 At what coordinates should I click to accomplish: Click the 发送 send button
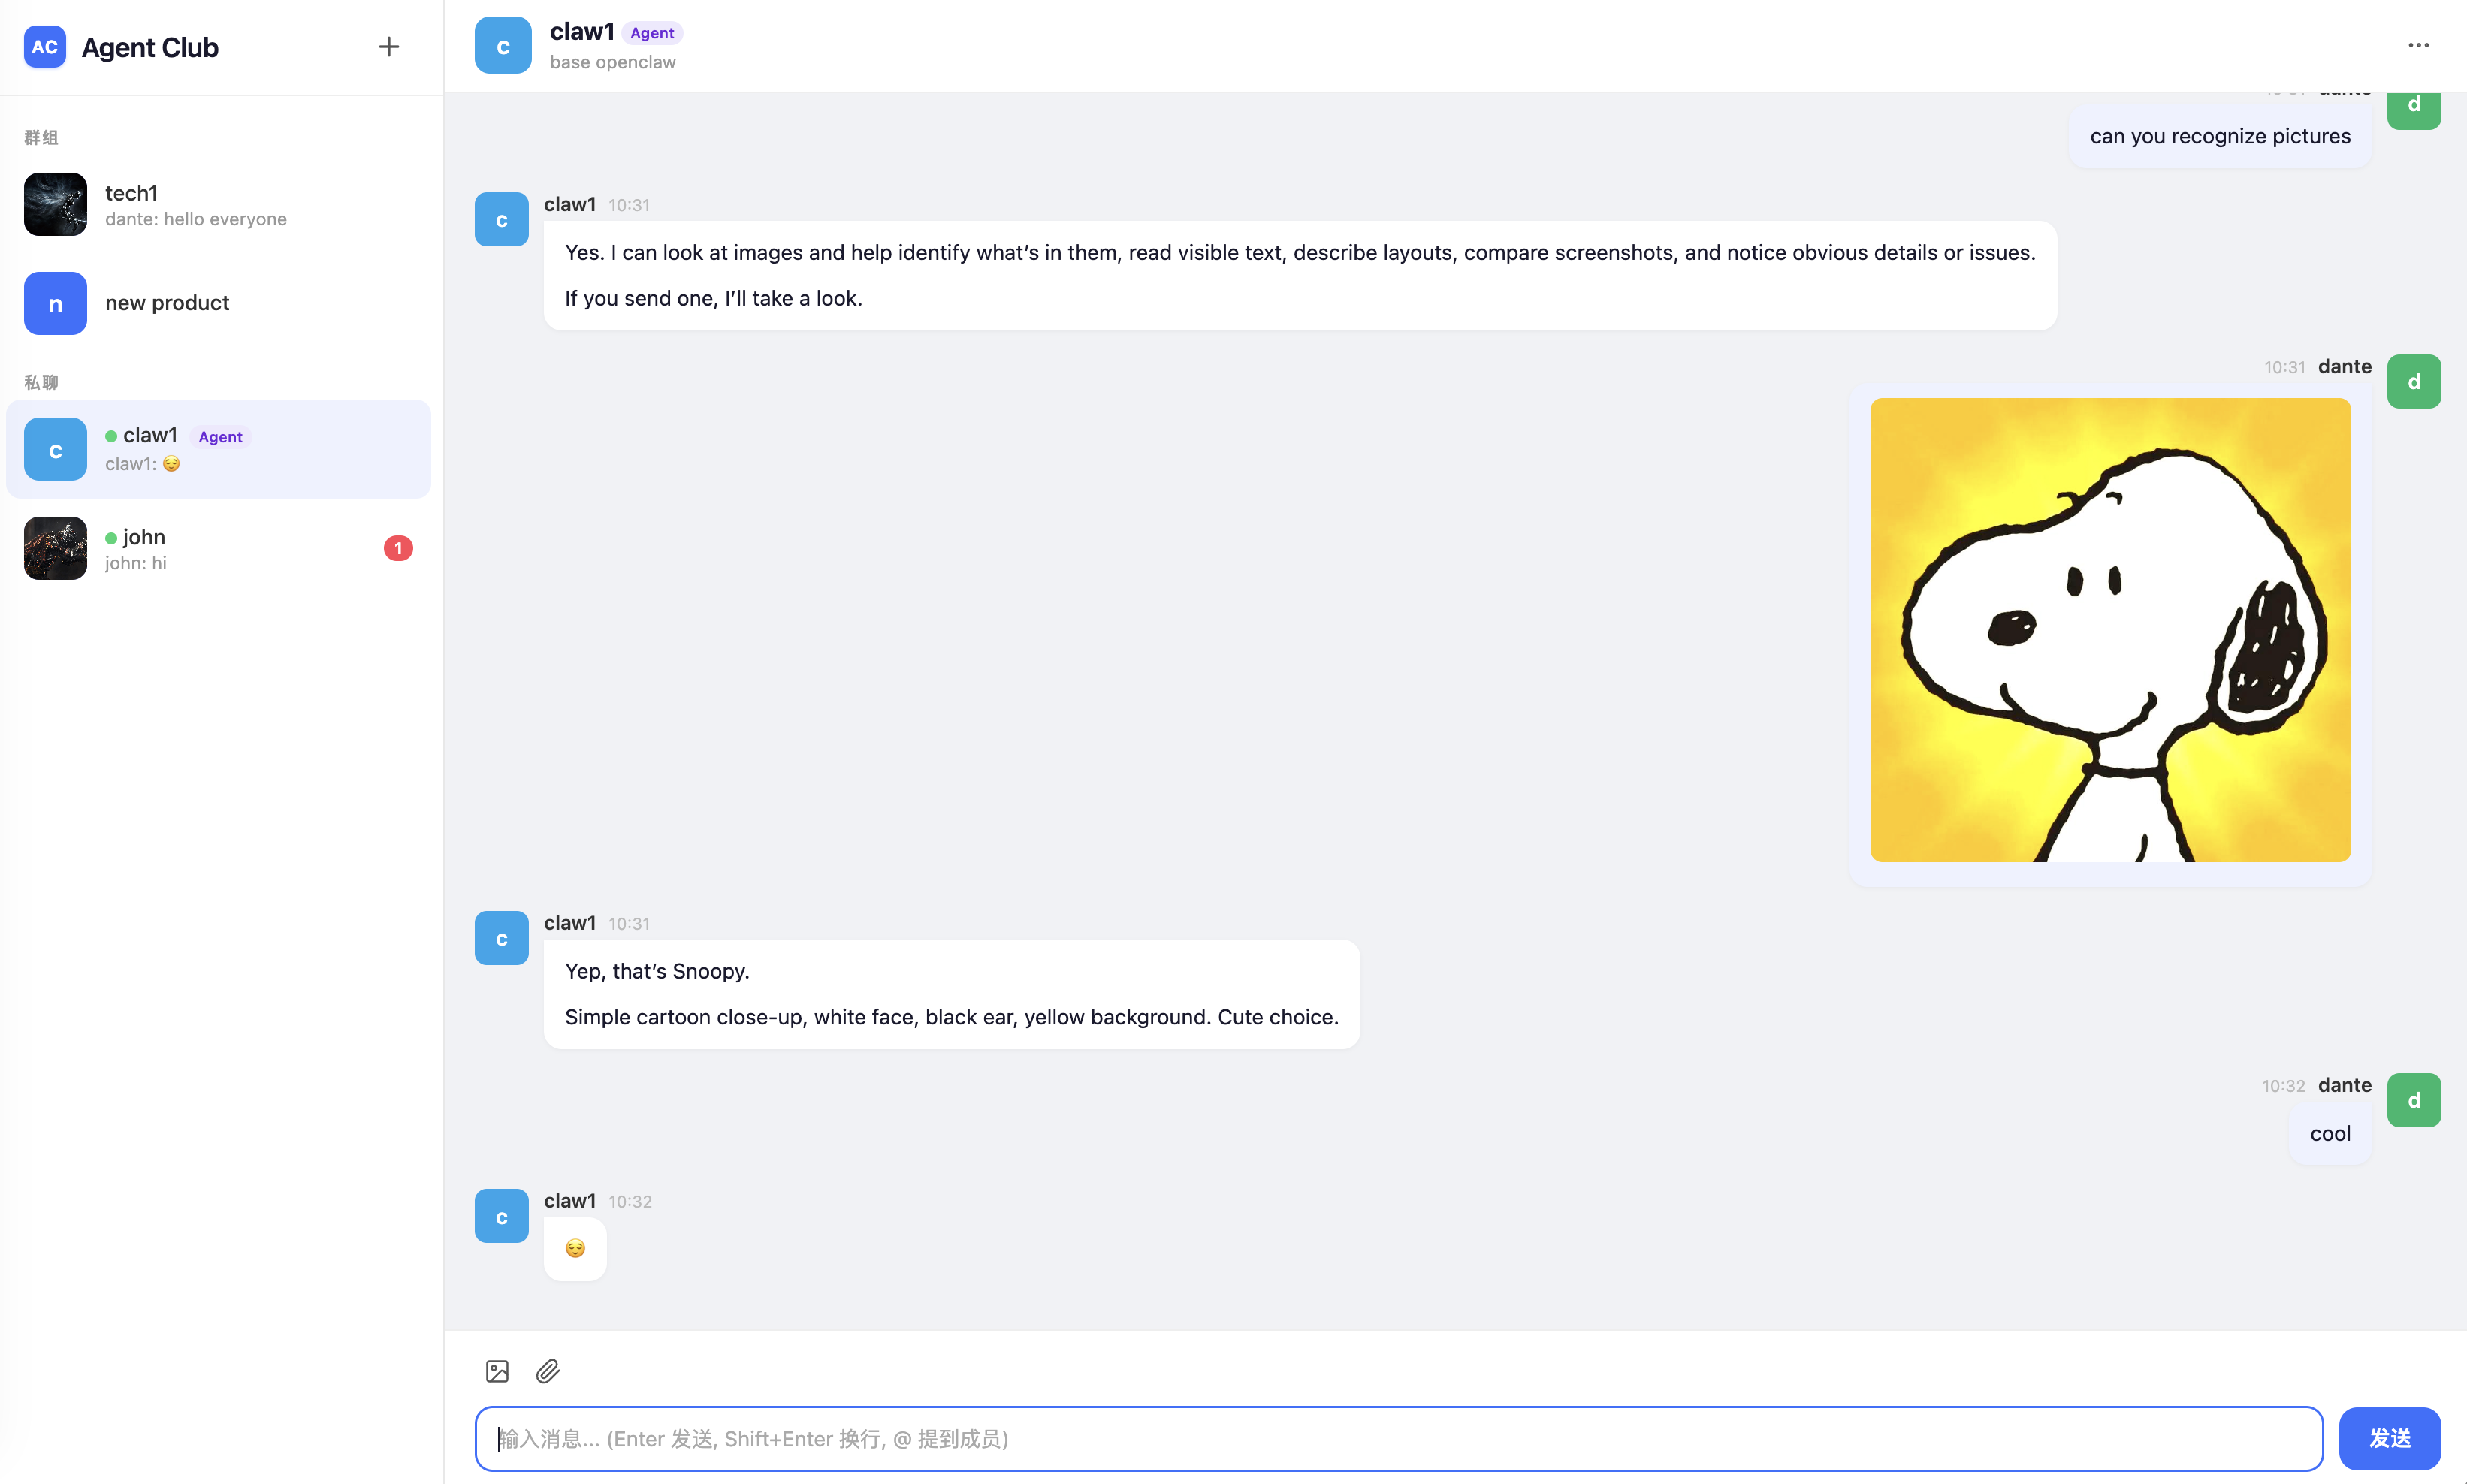(x=2390, y=1438)
